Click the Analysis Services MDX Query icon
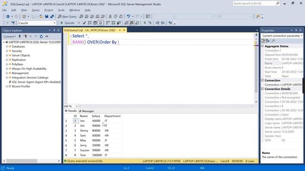The width and height of the screenshot is (305, 171). [x=87, y=17]
